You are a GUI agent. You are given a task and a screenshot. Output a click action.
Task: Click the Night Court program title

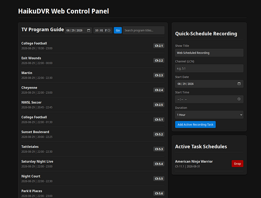point(31,176)
